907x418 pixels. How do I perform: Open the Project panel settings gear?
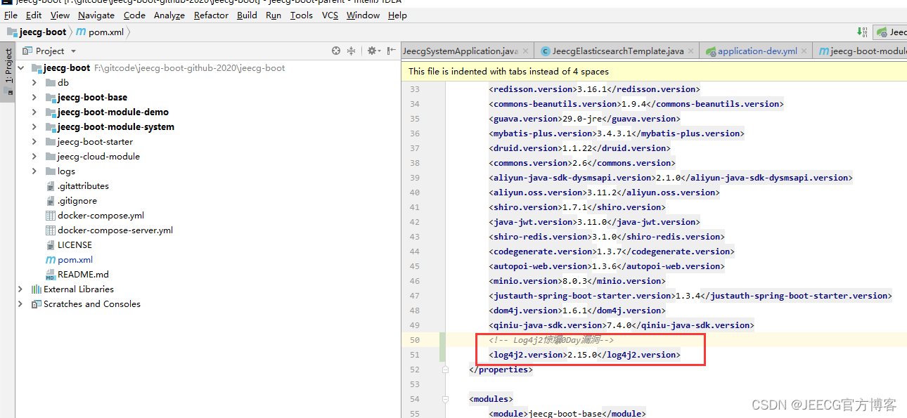point(373,51)
